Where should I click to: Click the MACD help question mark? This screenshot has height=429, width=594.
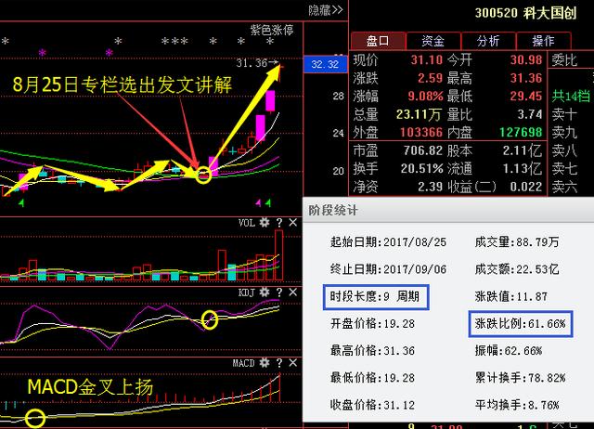click(x=278, y=363)
